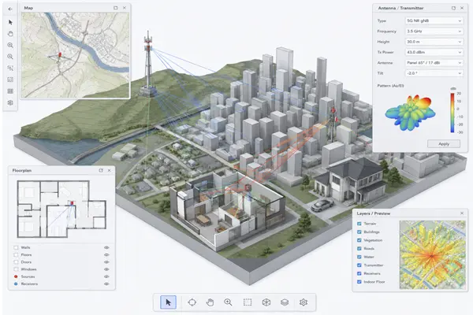Open the 3D cube view tool

[266, 302]
